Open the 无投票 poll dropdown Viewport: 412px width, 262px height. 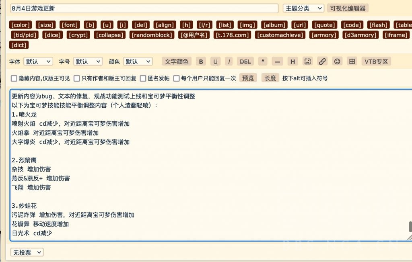coord(27,252)
